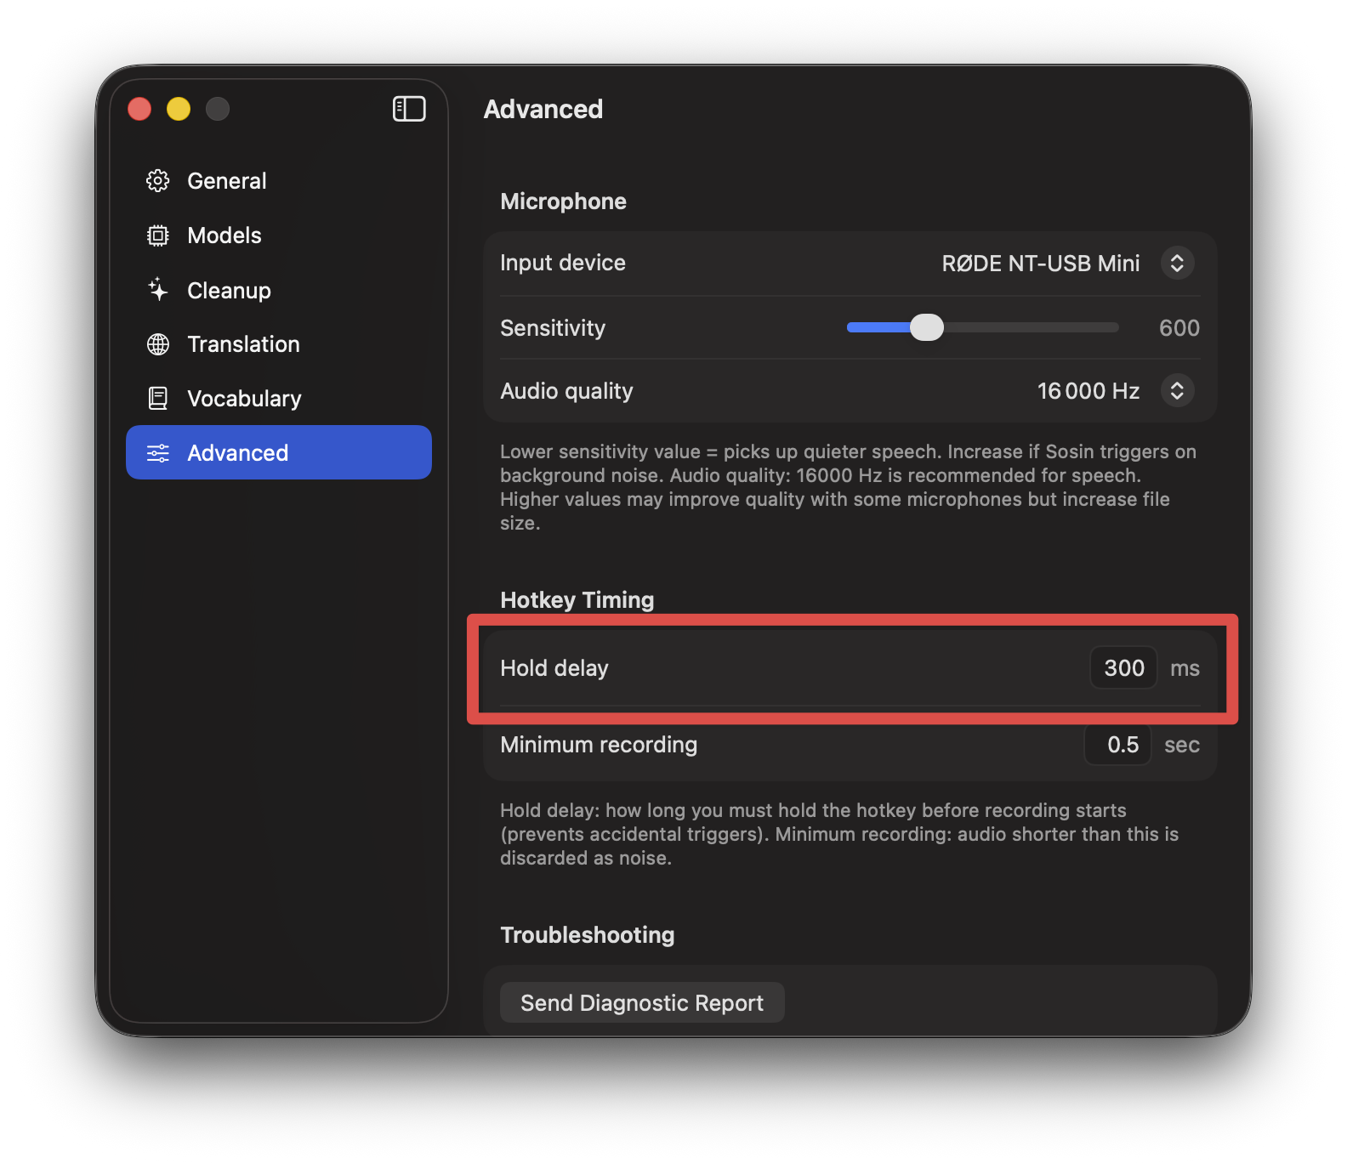Close window with the red button
This screenshot has height=1163, width=1347.
[x=139, y=109]
